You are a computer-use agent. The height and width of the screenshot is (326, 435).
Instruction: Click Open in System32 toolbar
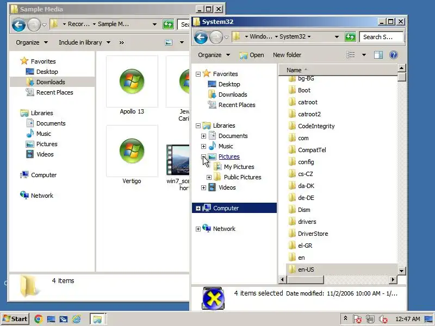pyautogui.click(x=252, y=55)
